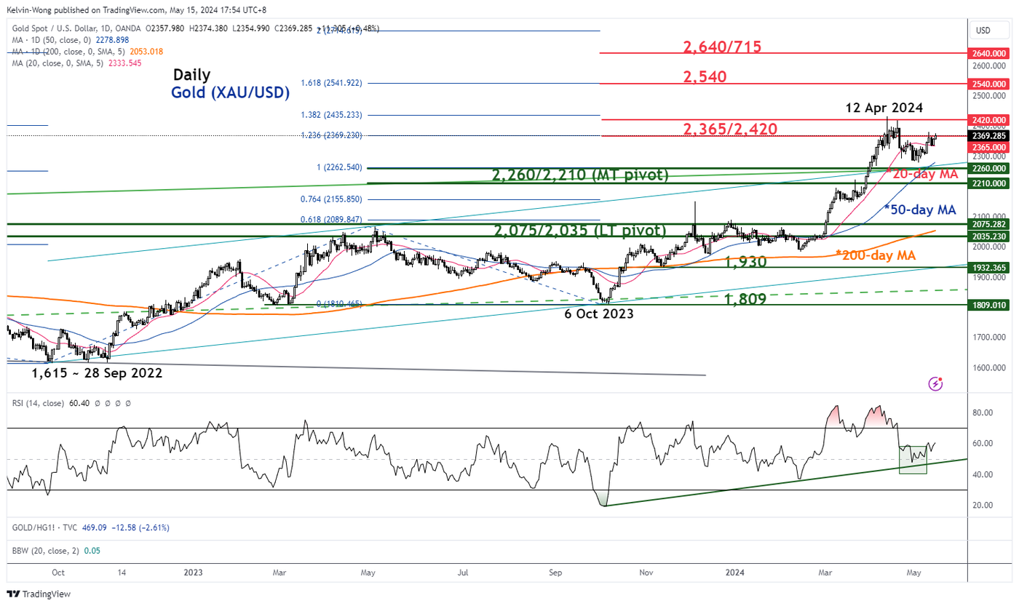This screenshot has height=606, width=1019.
Task: Click the purple lightning bolt icon
Action: 936,383
